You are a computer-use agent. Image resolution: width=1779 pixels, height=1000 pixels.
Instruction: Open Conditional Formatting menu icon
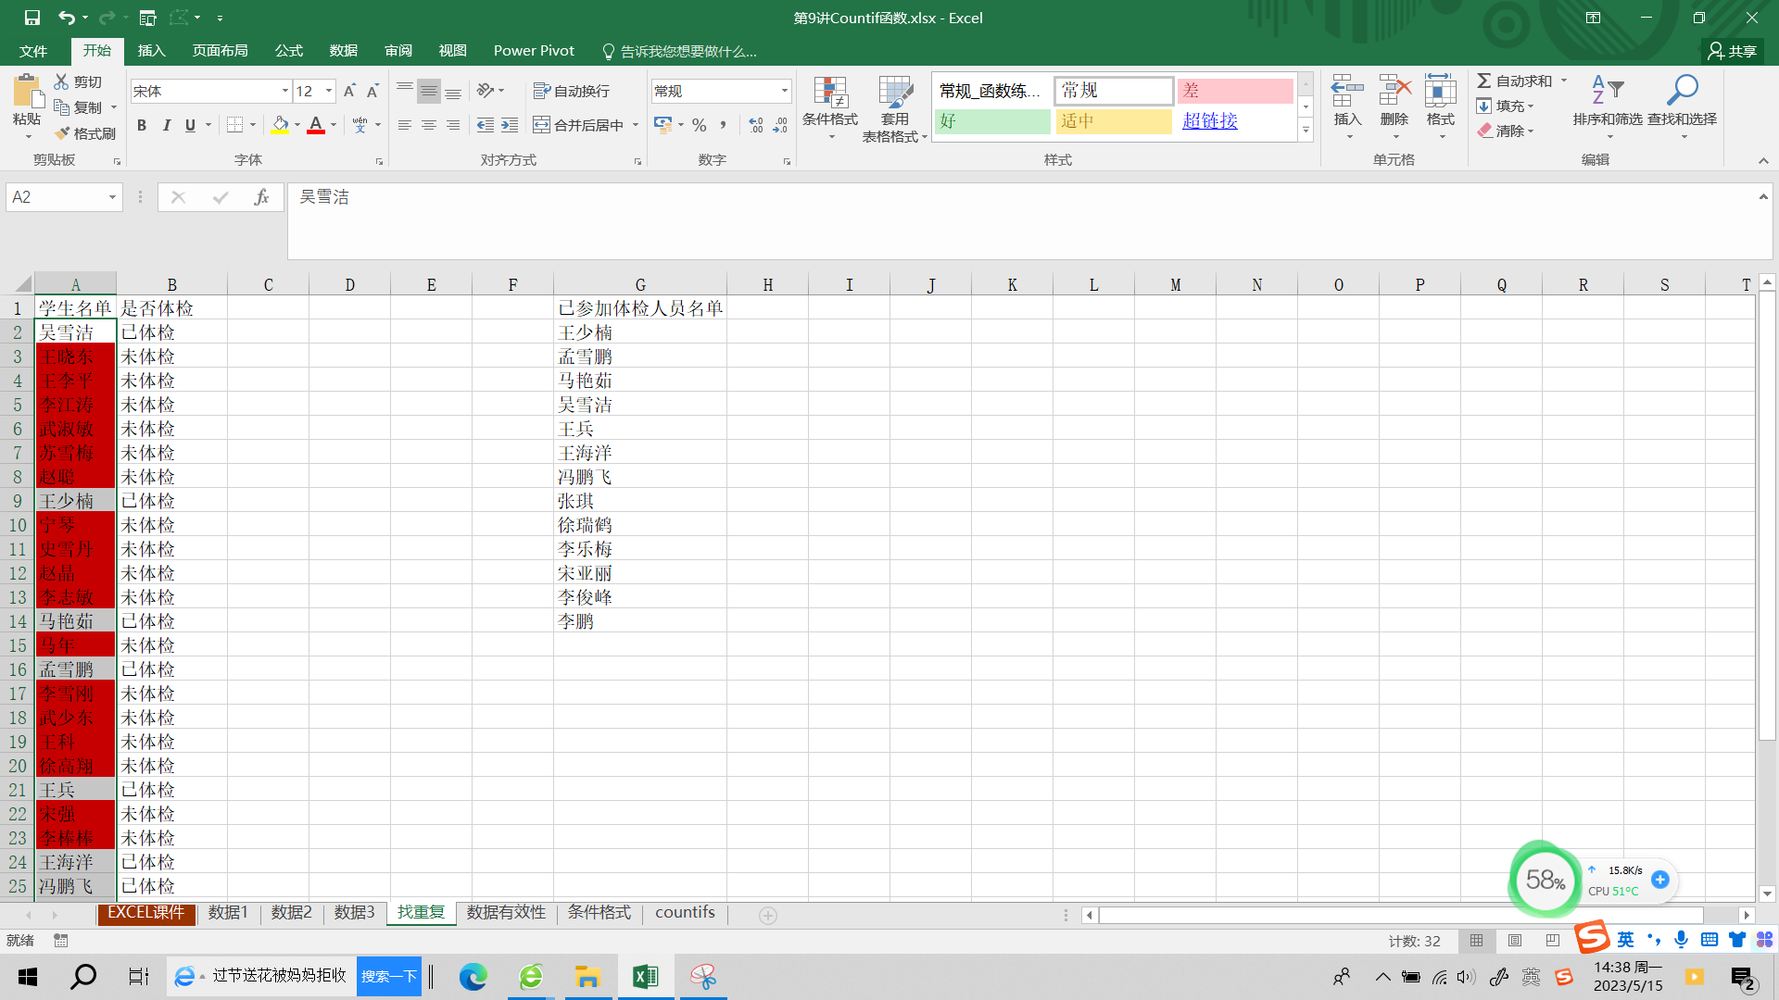[x=830, y=94]
